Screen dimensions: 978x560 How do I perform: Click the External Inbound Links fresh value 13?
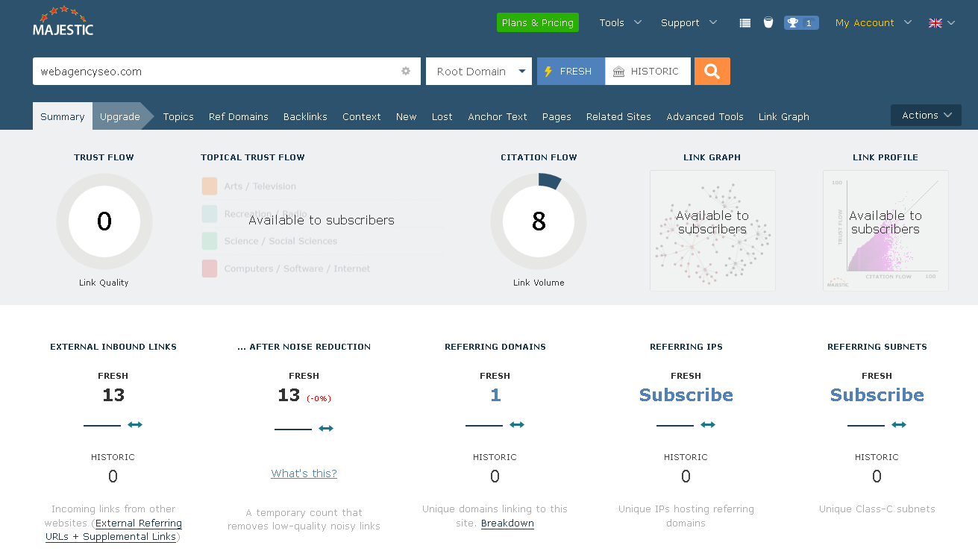[x=113, y=395]
